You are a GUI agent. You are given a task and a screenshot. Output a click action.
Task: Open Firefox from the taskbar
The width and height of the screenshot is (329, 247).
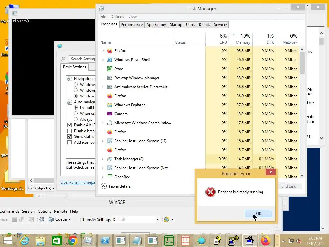pyautogui.click(x=265, y=241)
